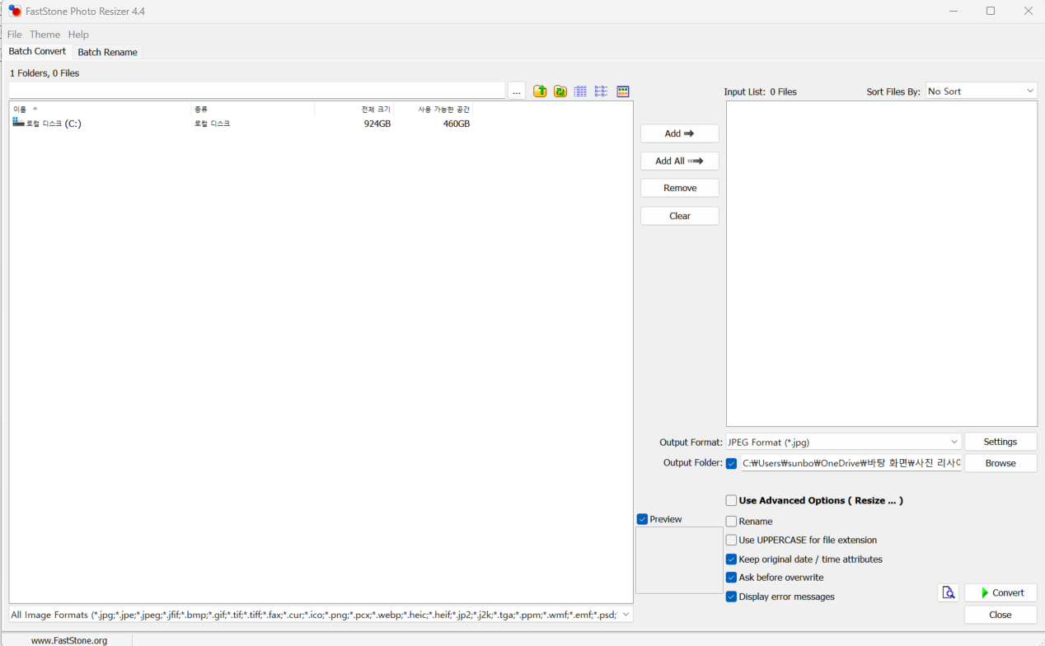Screen dimensions: 1045x646
Task: Open the File menu
Action: pos(15,35)
